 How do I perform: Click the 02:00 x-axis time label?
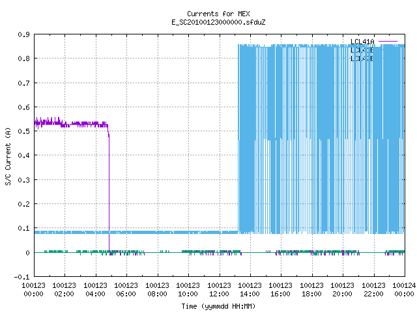[64, 294]
